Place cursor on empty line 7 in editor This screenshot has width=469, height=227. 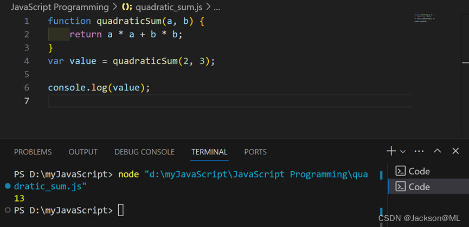[x=217, y=101]
